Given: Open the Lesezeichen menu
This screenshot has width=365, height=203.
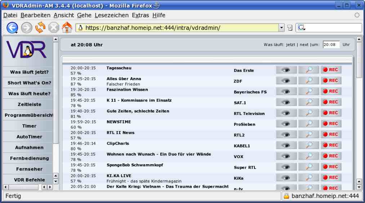Looking at the screenshot, I should click(x=111, y=15).
